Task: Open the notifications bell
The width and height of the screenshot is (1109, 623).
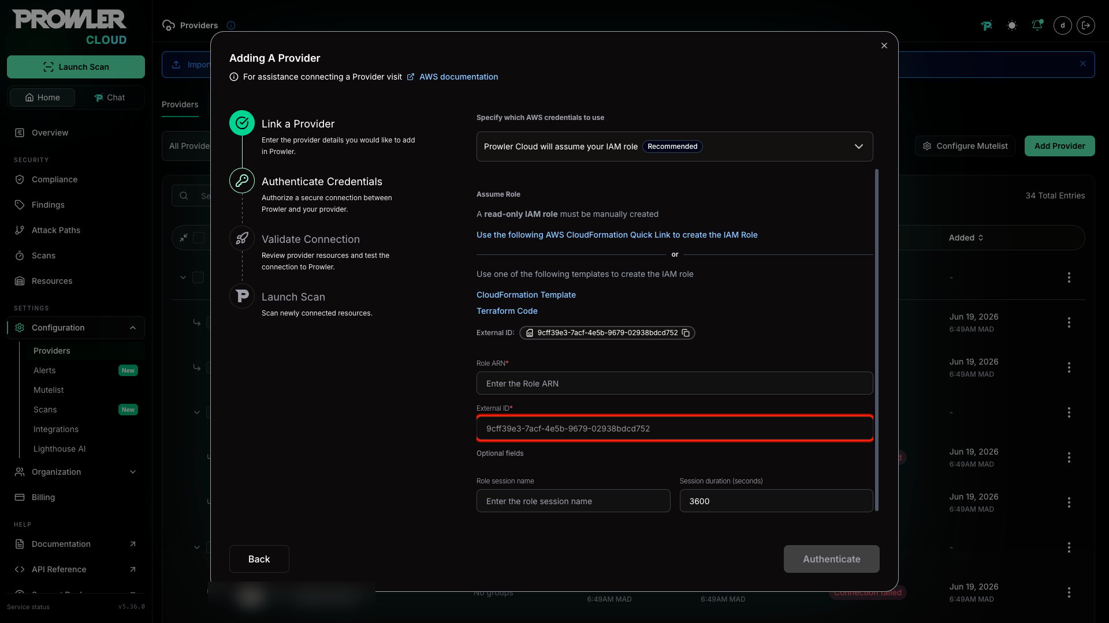Action: point(1037,25)
